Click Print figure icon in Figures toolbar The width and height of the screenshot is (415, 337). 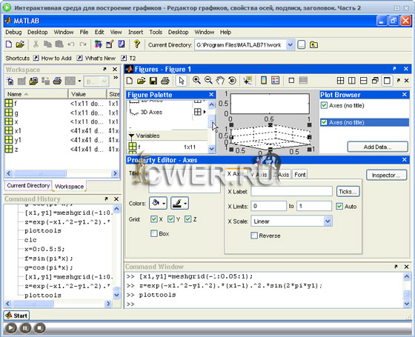[165, 81]
